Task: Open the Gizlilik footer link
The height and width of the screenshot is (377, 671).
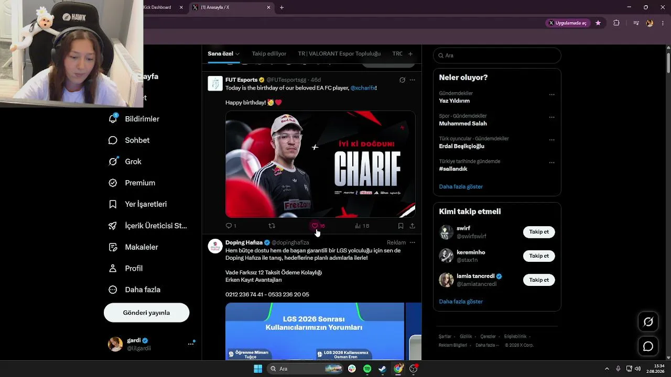Action: click(466, 337)
